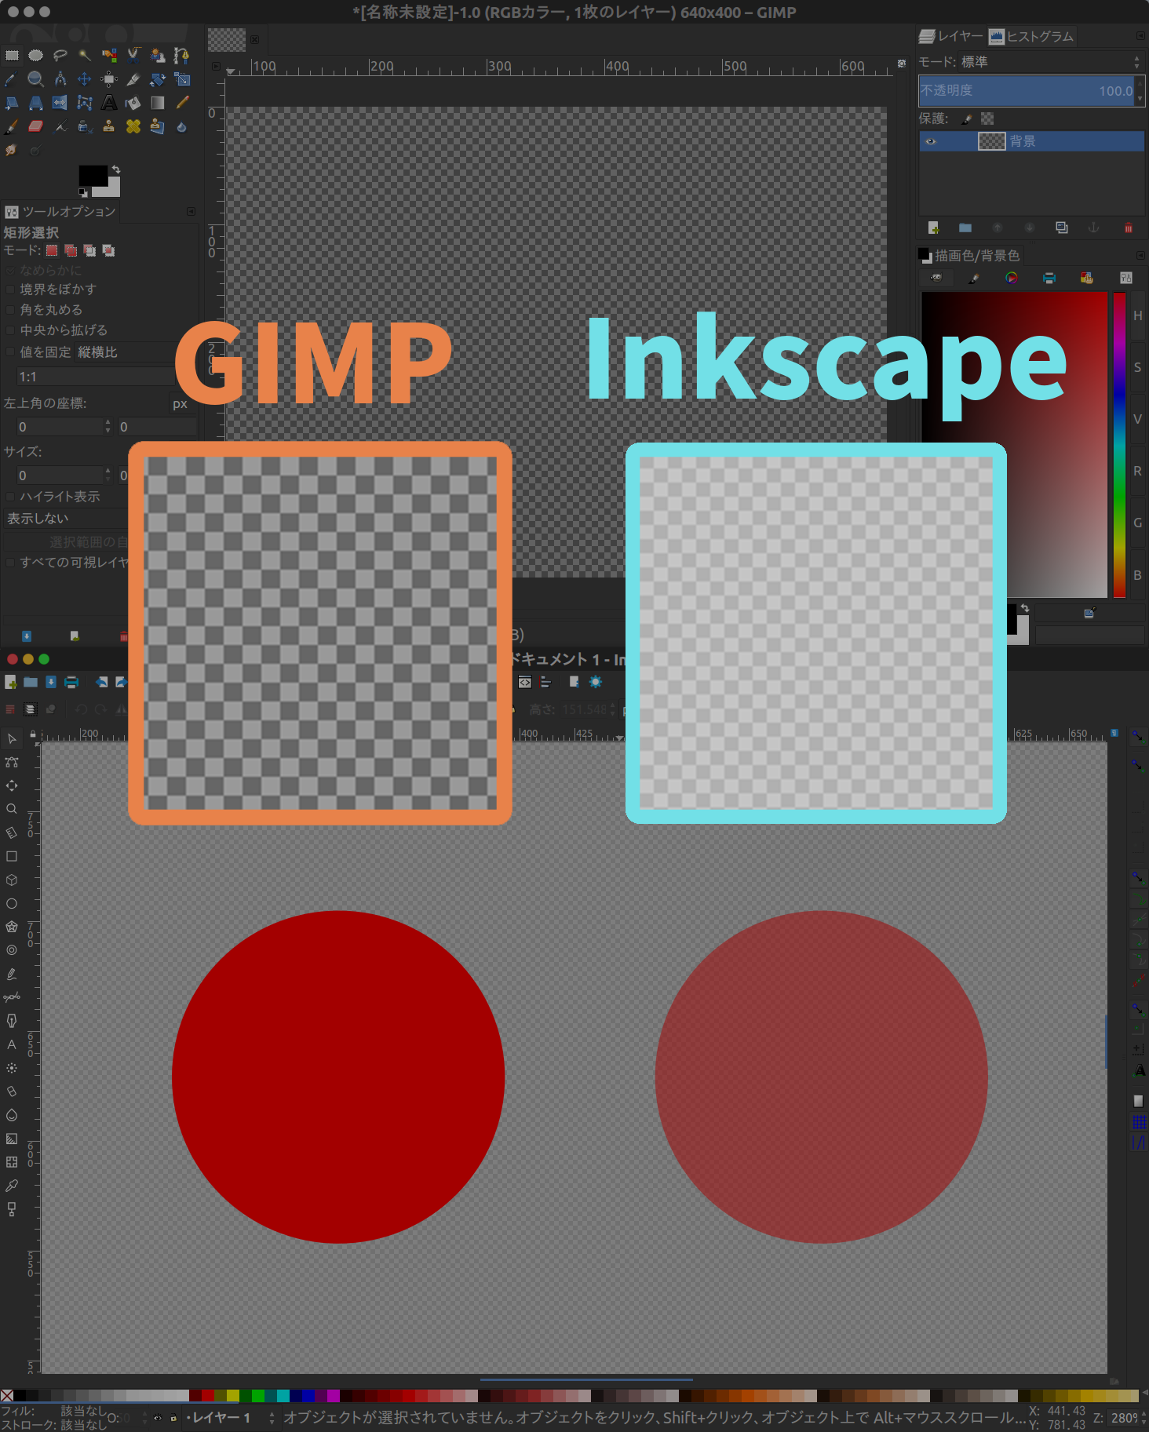Create a new layer in GIMP Layers panel

click(933, 228)
